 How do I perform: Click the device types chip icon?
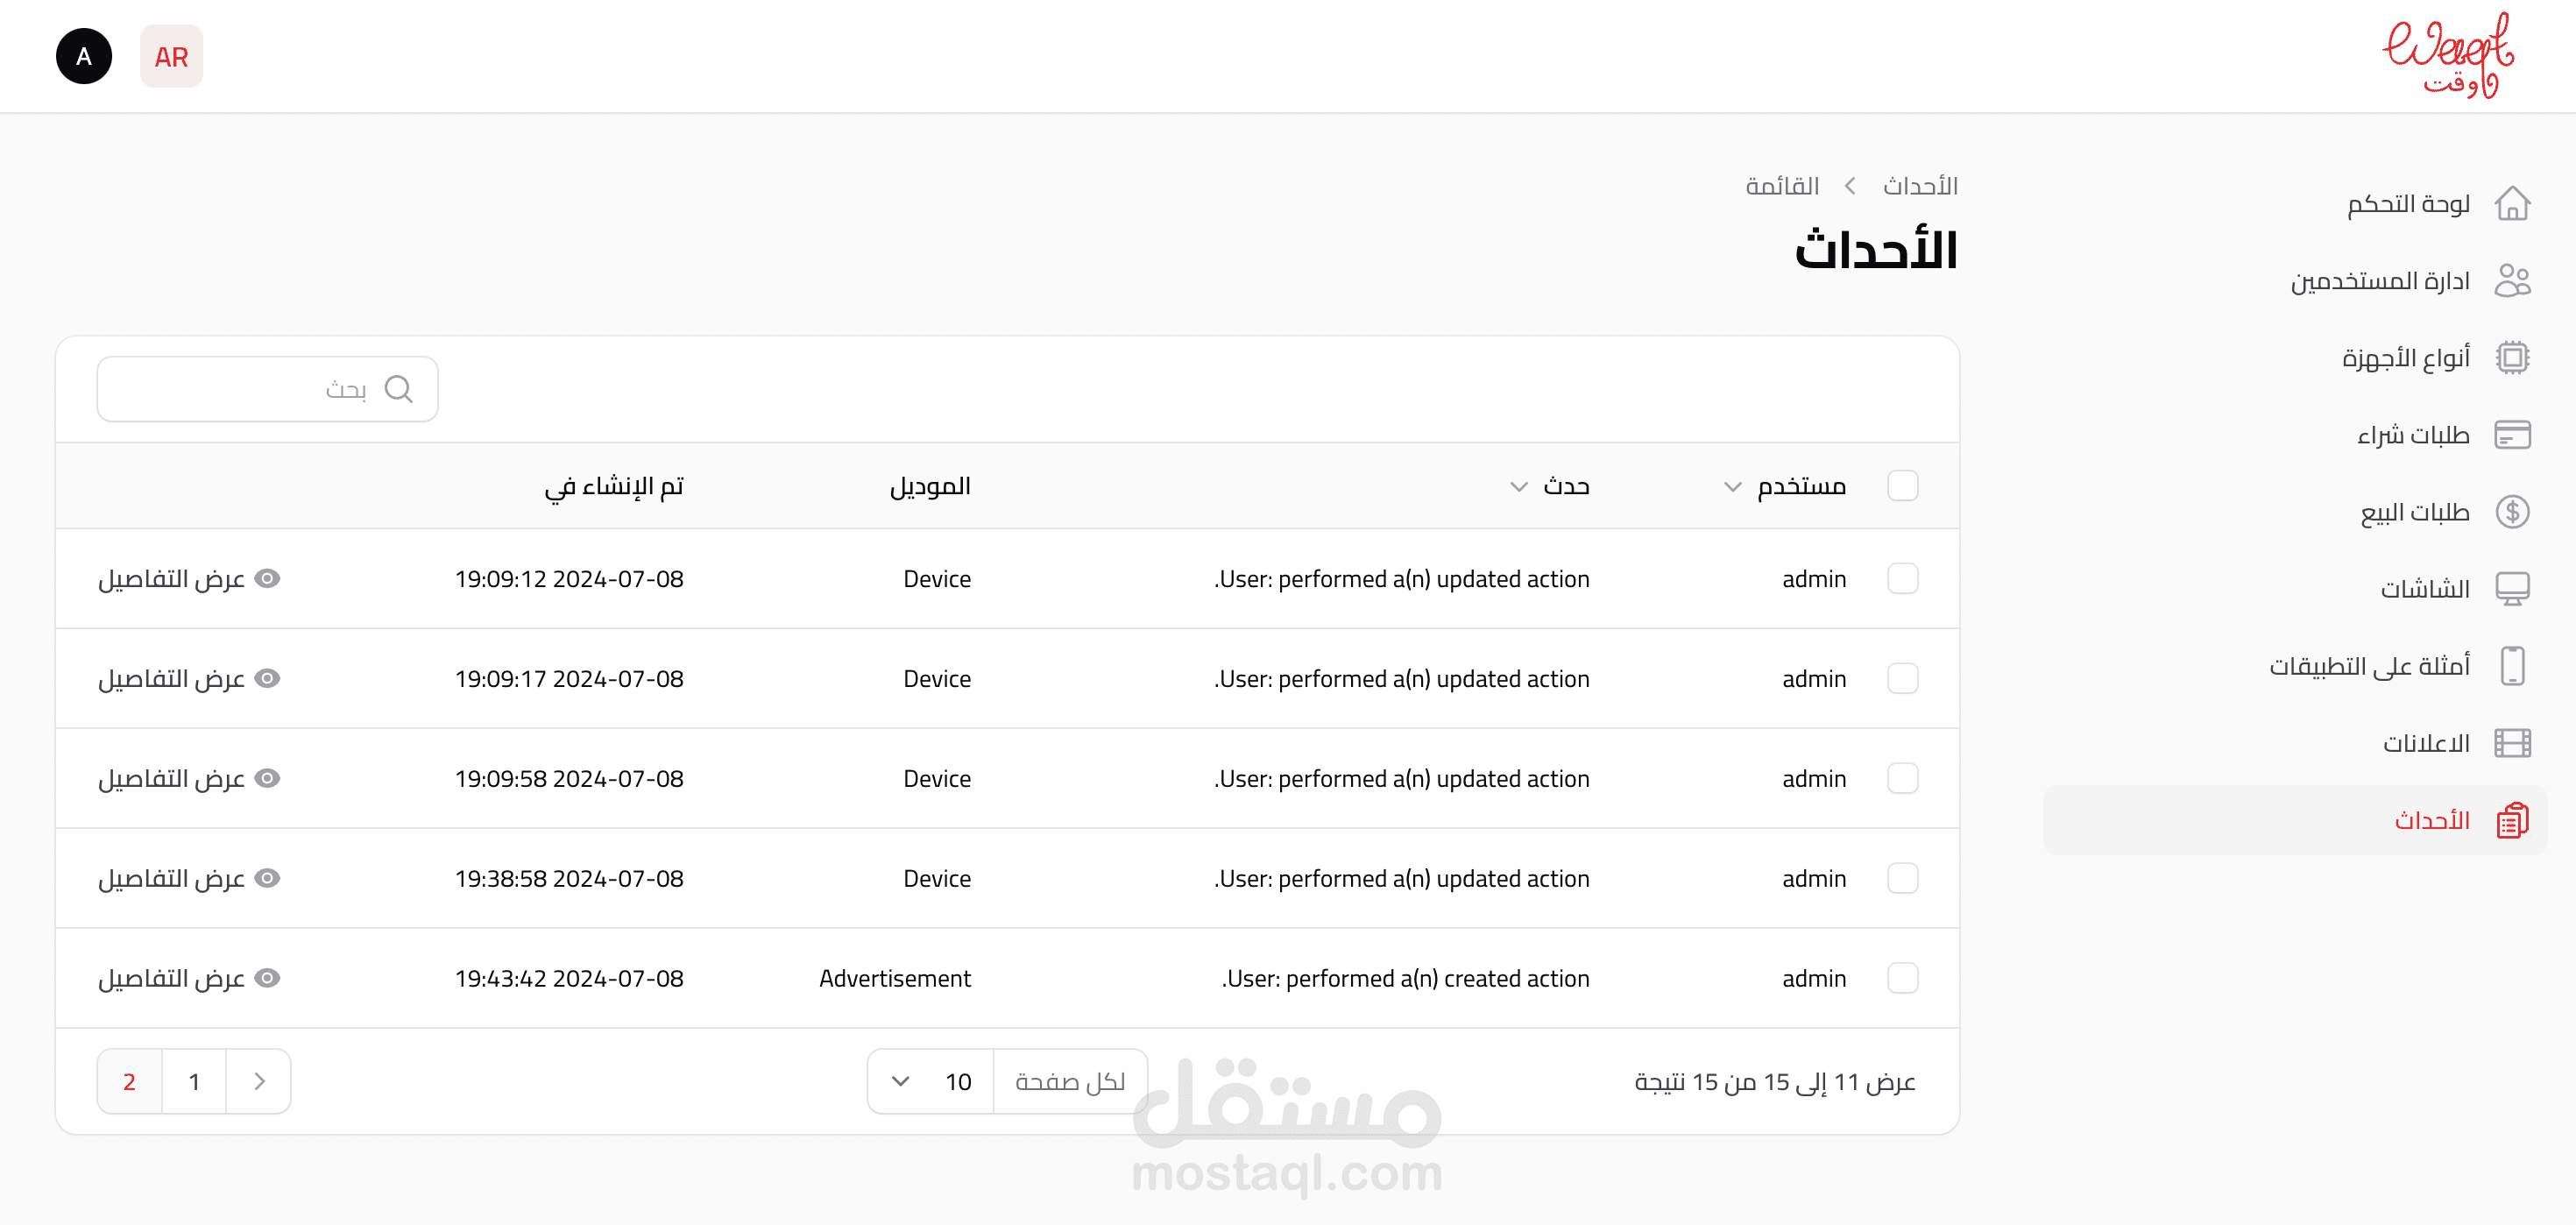(x=2511, y=358)
